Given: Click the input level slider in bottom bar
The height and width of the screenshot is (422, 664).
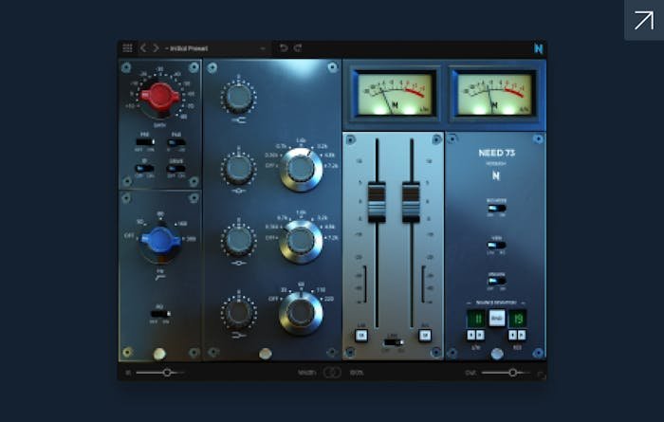Looking at the screenshot, I should [x=166, y=373].
